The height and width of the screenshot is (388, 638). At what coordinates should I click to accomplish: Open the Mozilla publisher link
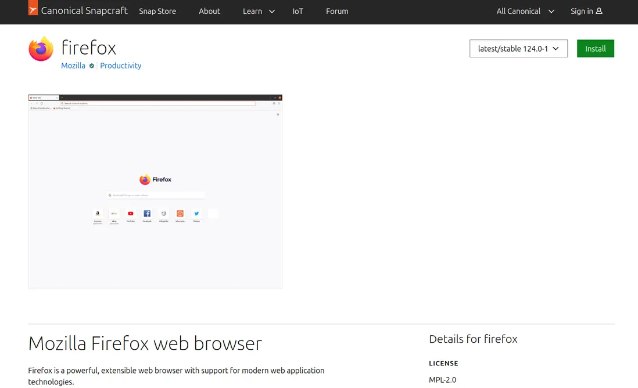coord(73,66)
